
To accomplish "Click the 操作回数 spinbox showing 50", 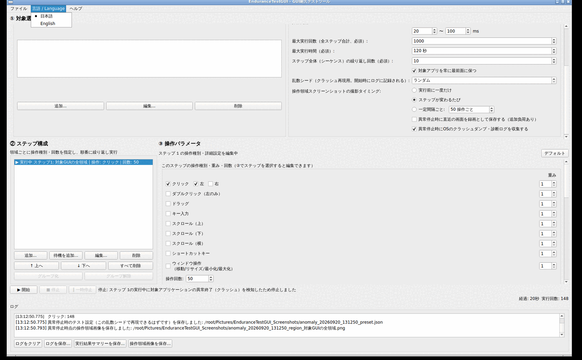I will coord(200,278).
